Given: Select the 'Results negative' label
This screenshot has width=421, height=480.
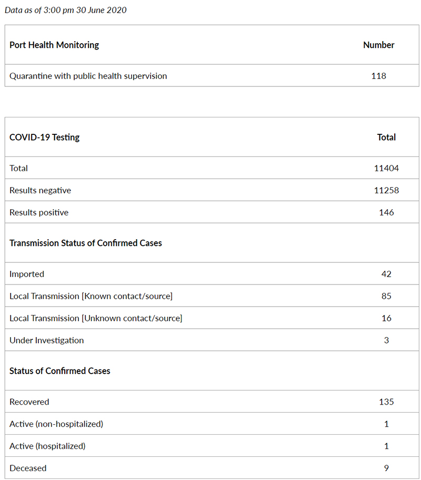Looking at the screenshot, I should 40,190.
